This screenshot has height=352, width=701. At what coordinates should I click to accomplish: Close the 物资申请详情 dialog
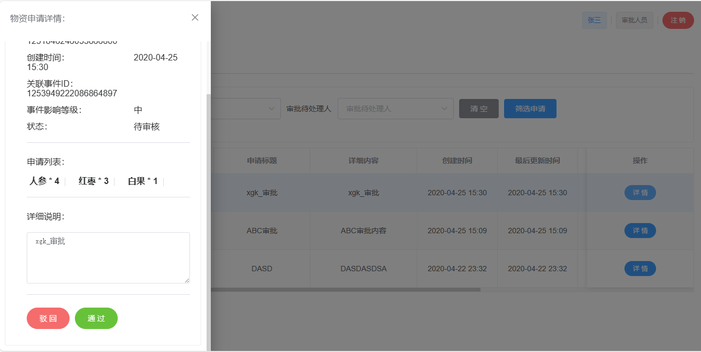pyautogui.click(x=195, y=17)
